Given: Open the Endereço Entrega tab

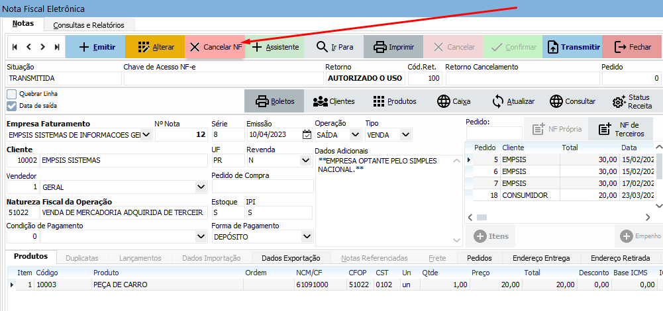Looking at the screenshot, I should [541, 258].
